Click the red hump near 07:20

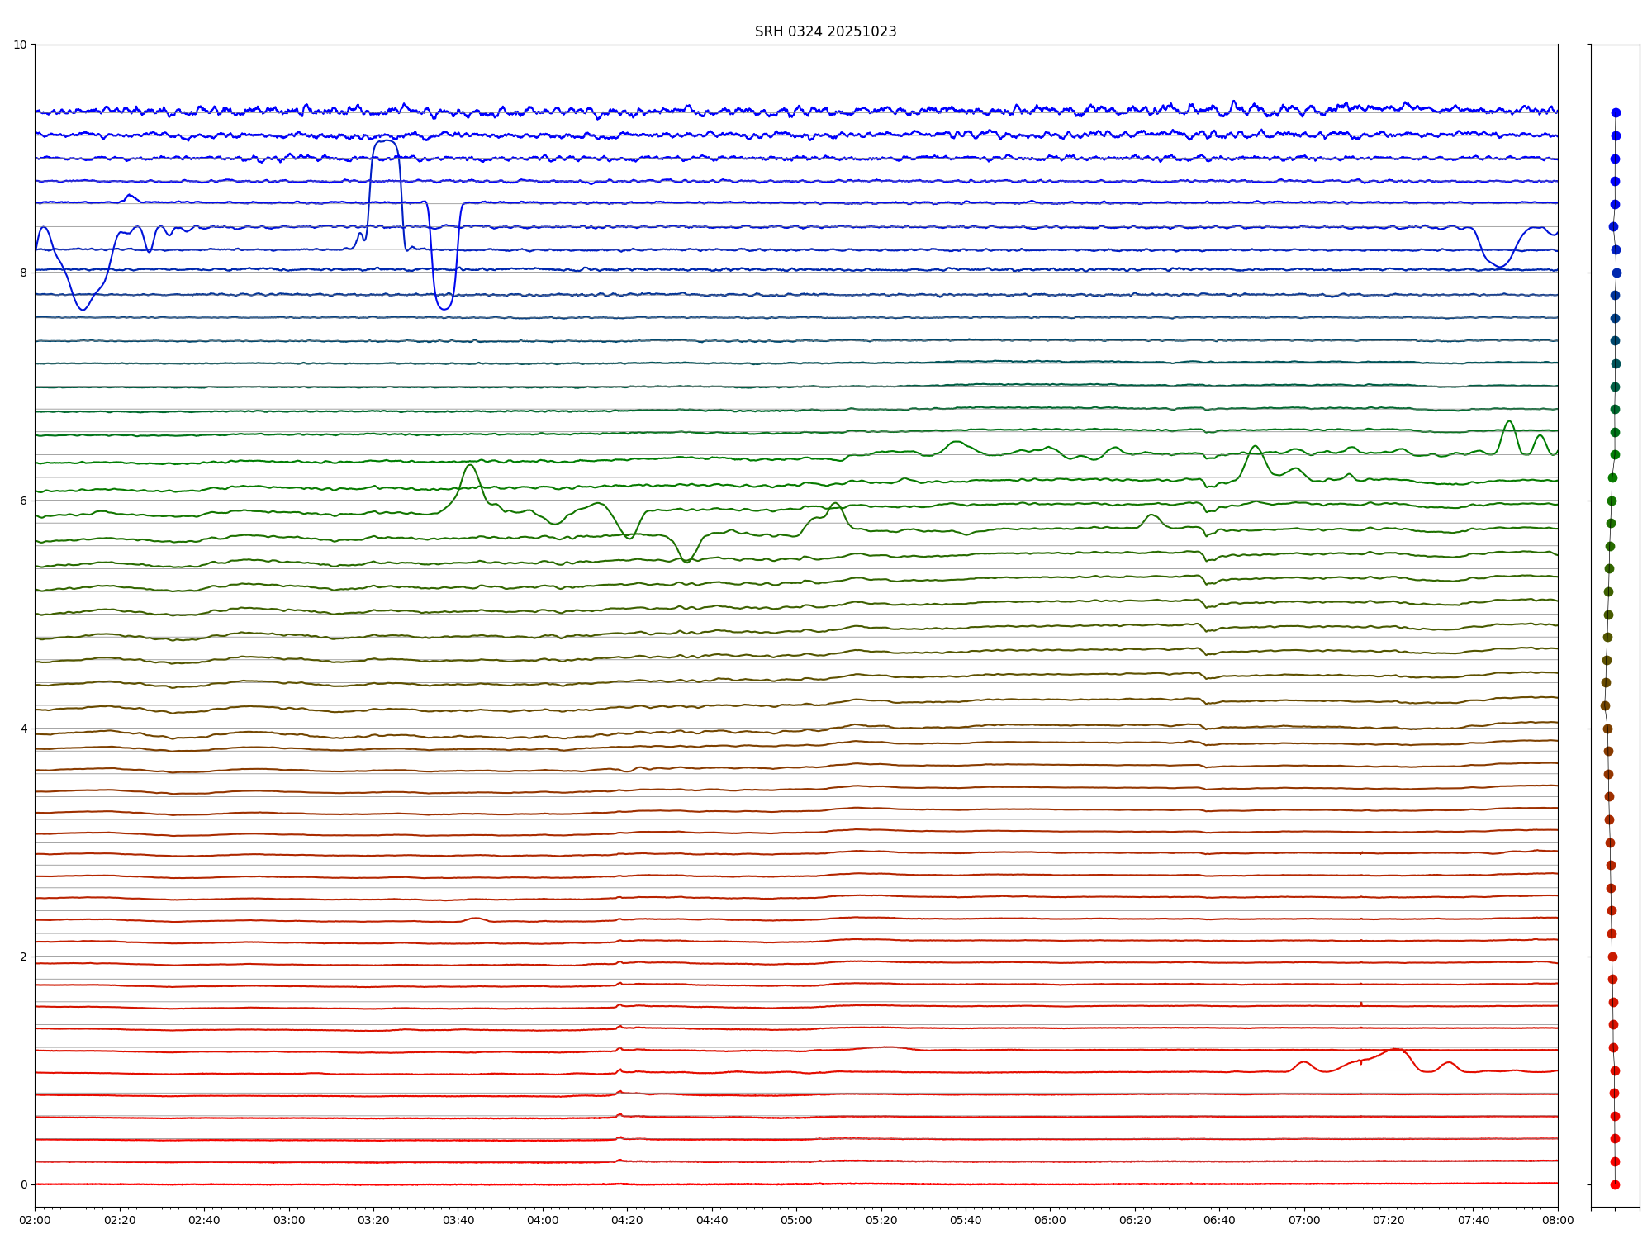click(1395, 1049)
